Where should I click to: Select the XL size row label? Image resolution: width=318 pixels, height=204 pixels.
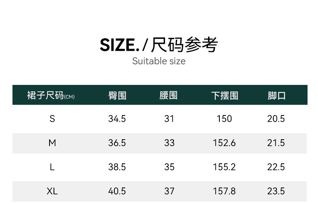(52, 191)
